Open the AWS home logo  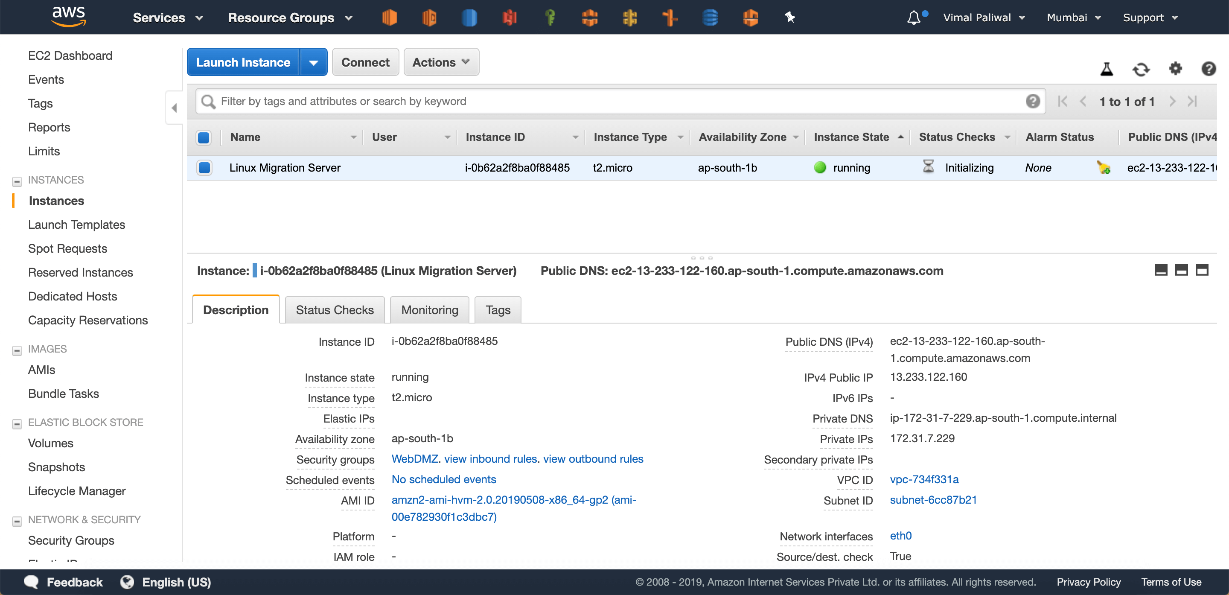click(x=69, y=17)
